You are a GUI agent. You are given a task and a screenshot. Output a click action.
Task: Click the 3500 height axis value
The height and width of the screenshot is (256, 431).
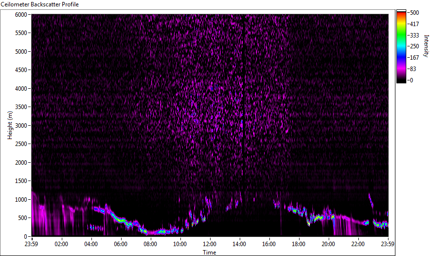21,107
